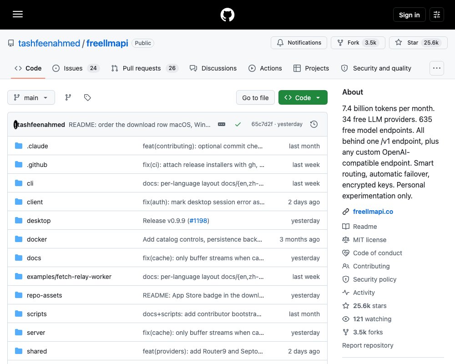
Task: View commit check status checkmark
Action: 238,124
